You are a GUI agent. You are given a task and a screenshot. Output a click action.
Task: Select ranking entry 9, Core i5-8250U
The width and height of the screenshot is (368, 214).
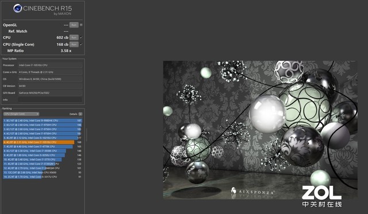[43, 155]
